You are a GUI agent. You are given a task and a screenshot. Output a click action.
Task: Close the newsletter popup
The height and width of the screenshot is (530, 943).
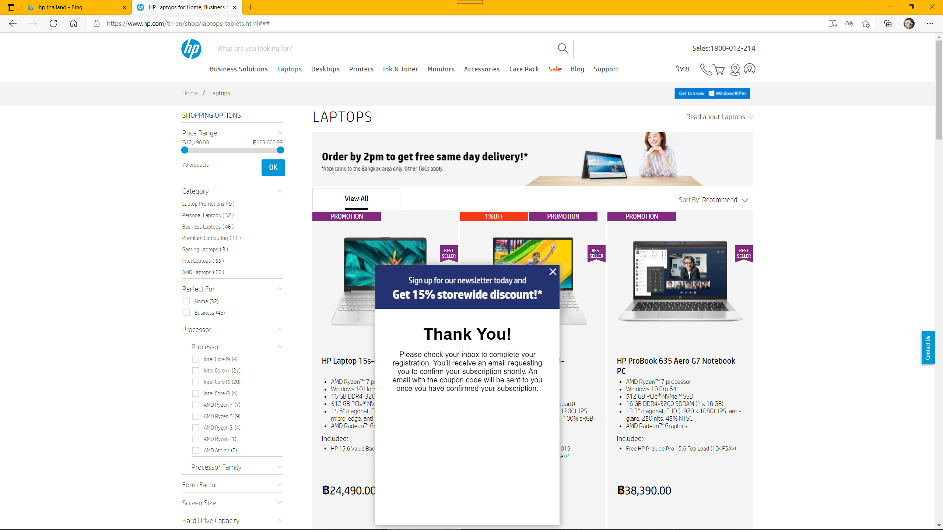pyautogui.click(x=553, y=272)
